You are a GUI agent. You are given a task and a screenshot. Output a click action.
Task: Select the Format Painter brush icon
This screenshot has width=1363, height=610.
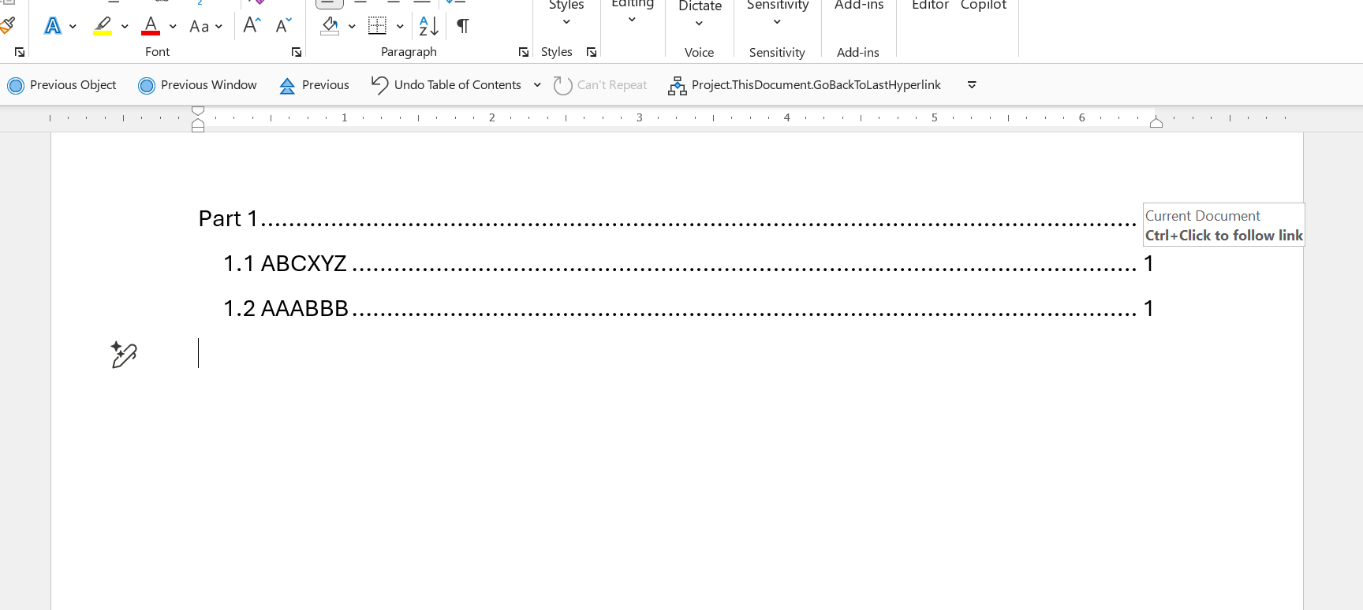[7, 24]
